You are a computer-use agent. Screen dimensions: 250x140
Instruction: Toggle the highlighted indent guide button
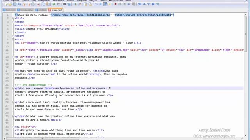[105, 4]
